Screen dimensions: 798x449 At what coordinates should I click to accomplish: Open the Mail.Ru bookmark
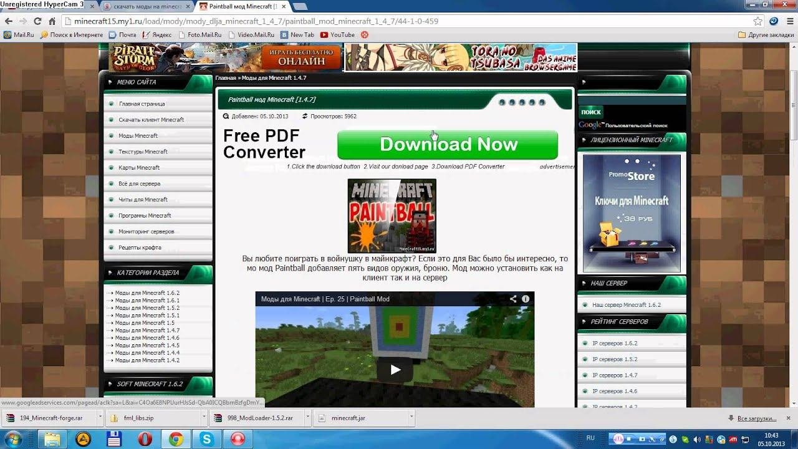tap(19, 35)
